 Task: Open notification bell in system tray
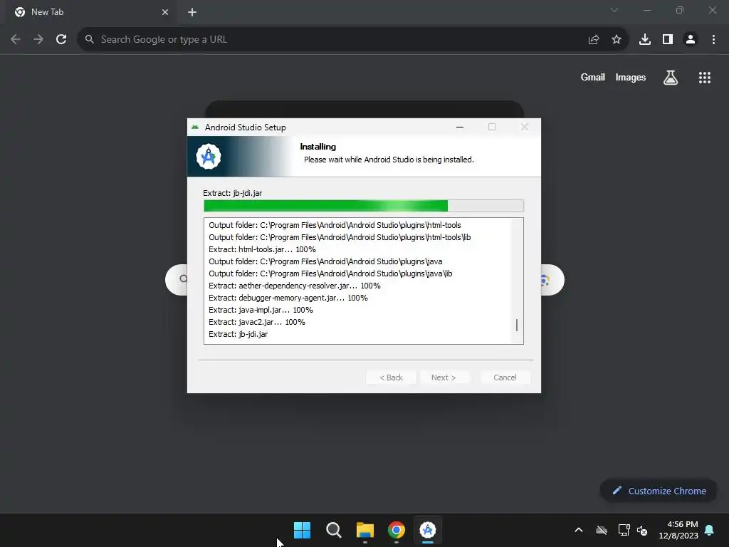(710, 530)
